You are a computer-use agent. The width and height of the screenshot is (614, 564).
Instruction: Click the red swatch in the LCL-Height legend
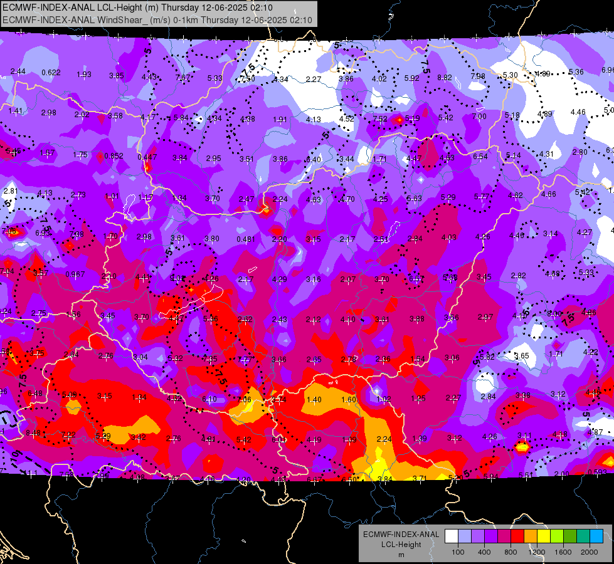coord(517,536)
